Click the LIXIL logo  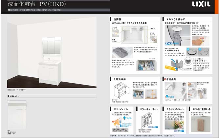pyautogui.click(x=201, y=4)
